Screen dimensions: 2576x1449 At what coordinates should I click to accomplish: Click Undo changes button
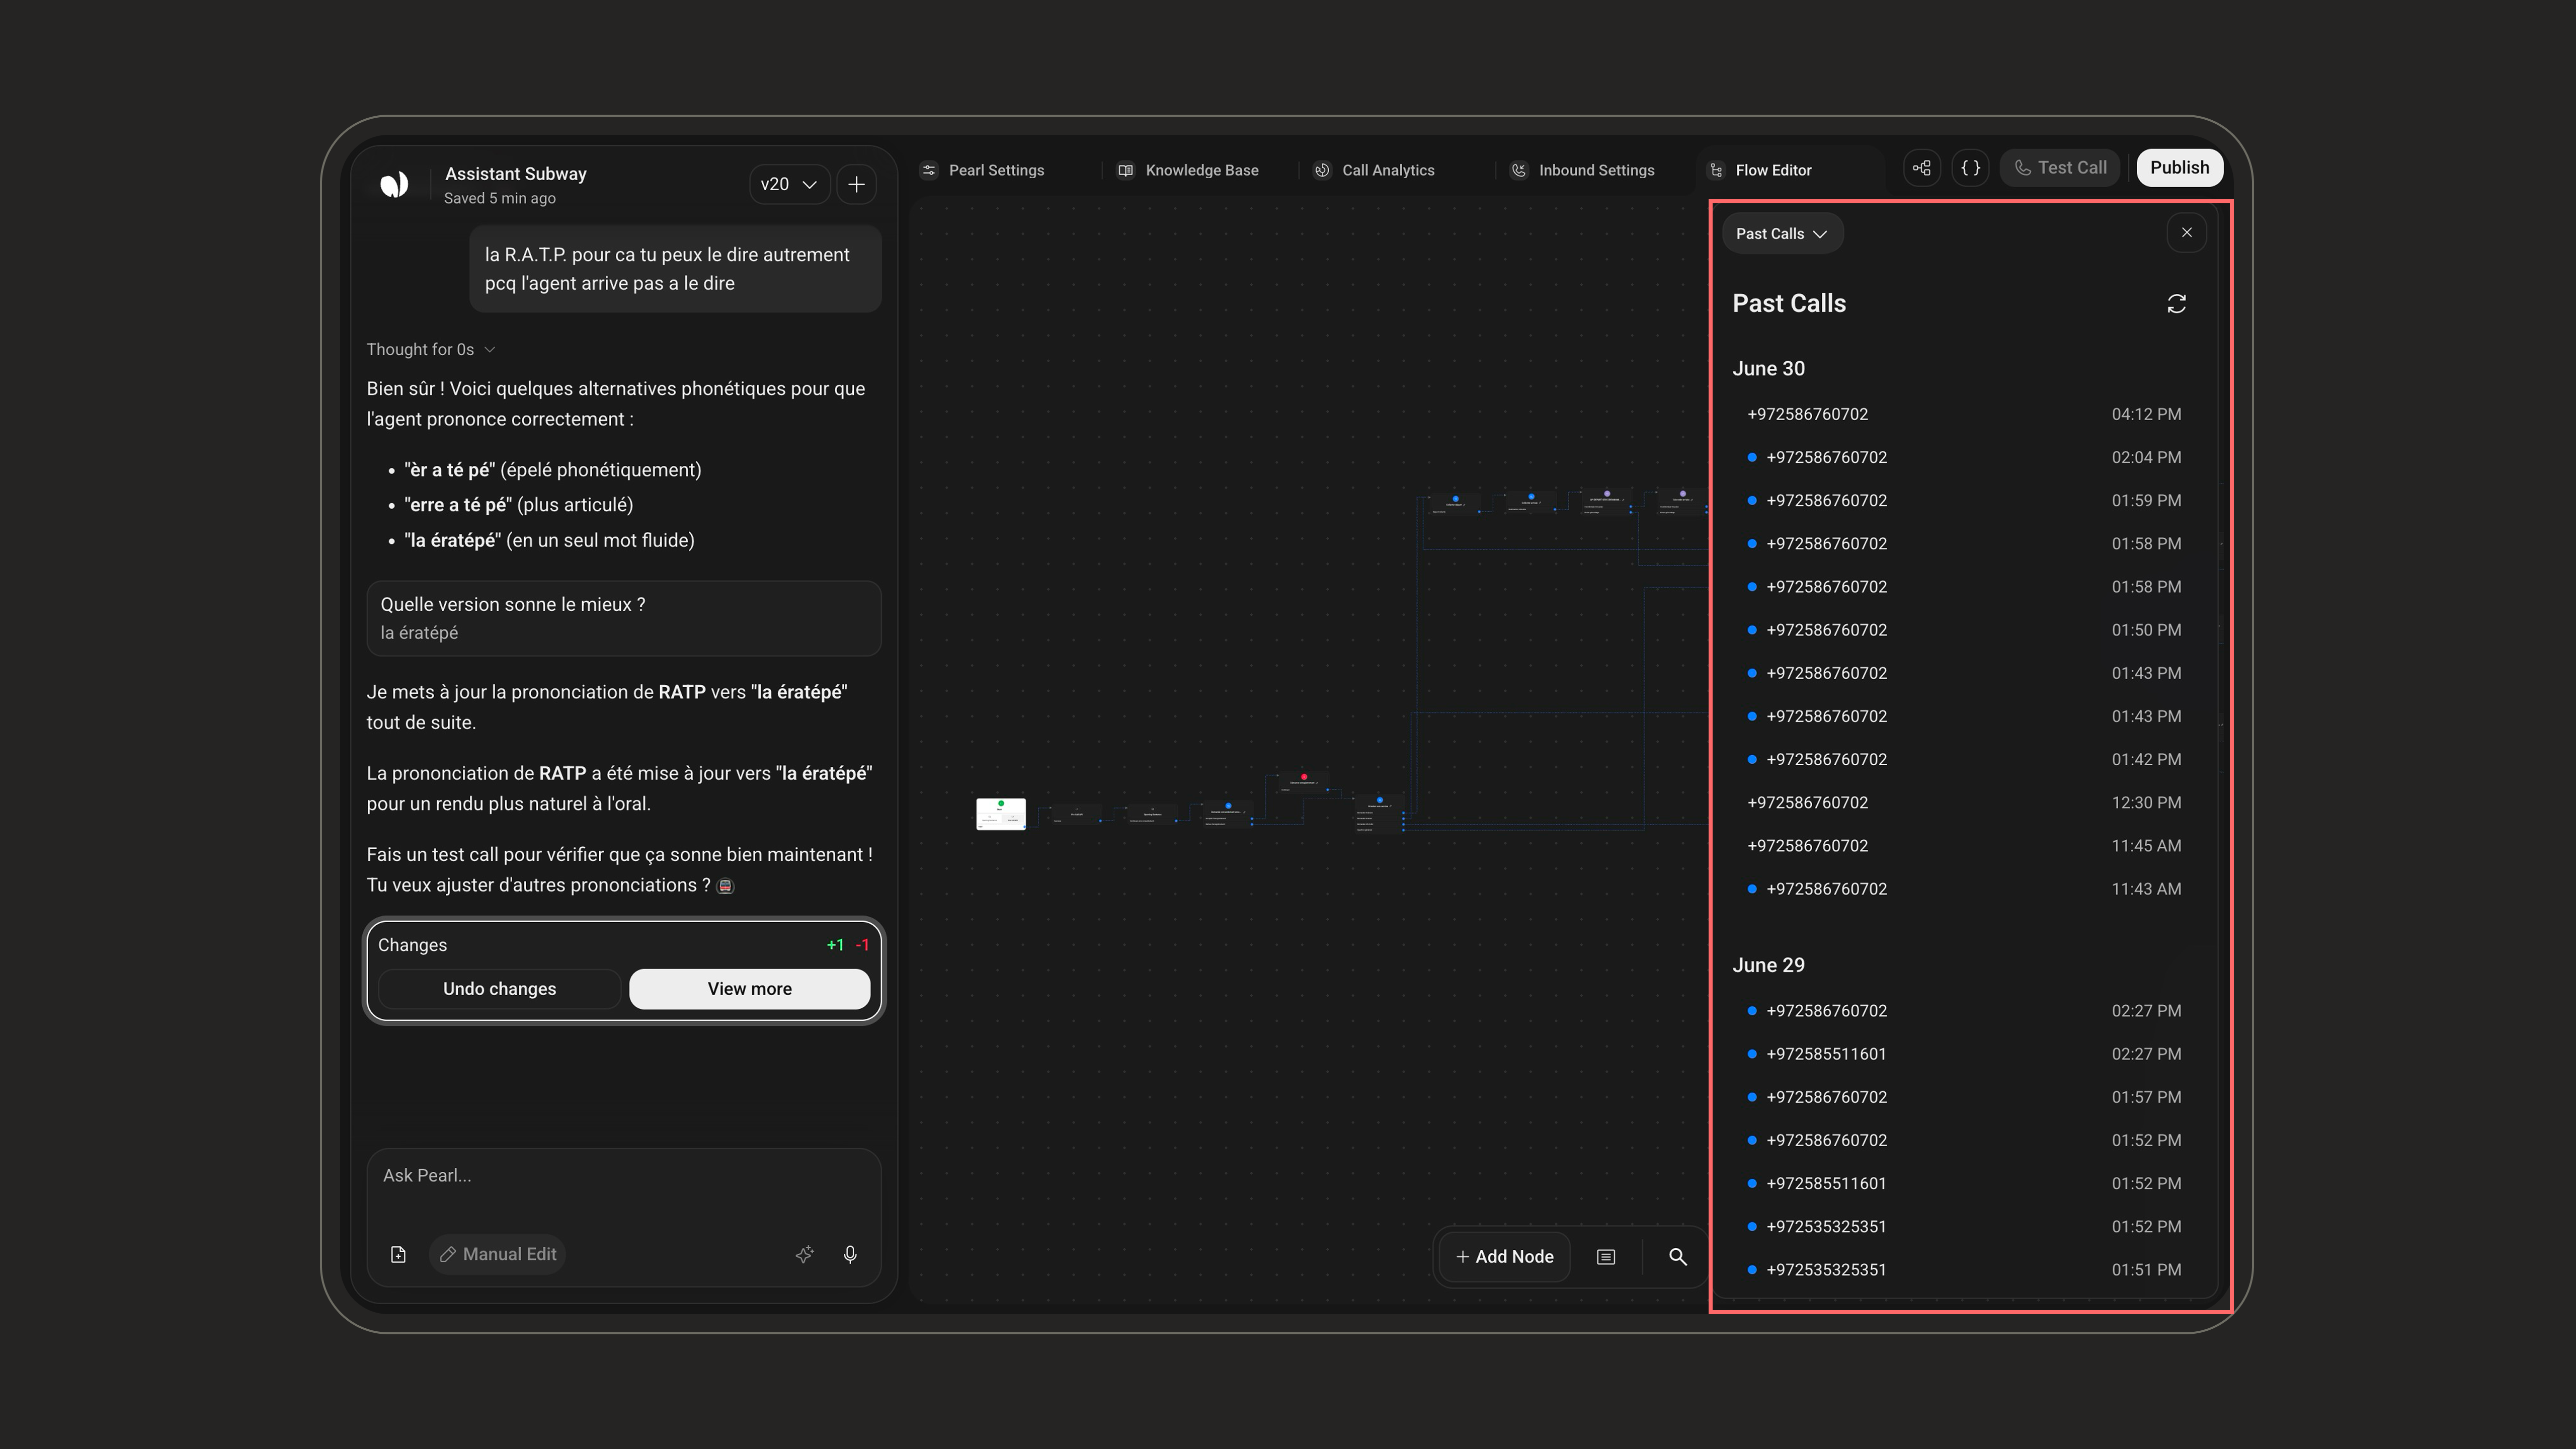499,989
